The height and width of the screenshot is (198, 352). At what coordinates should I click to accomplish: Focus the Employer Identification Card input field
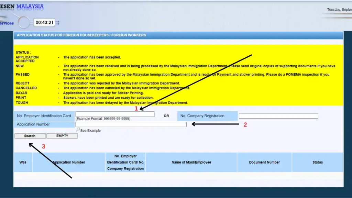[115, 114]
